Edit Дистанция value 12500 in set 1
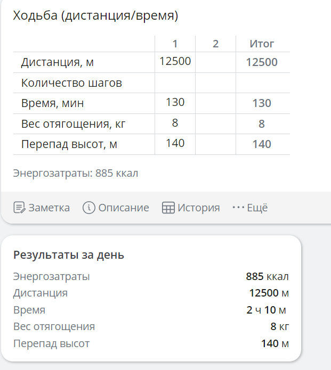The height and width of the screenshot is (370, 331). [x=175, y=62]
